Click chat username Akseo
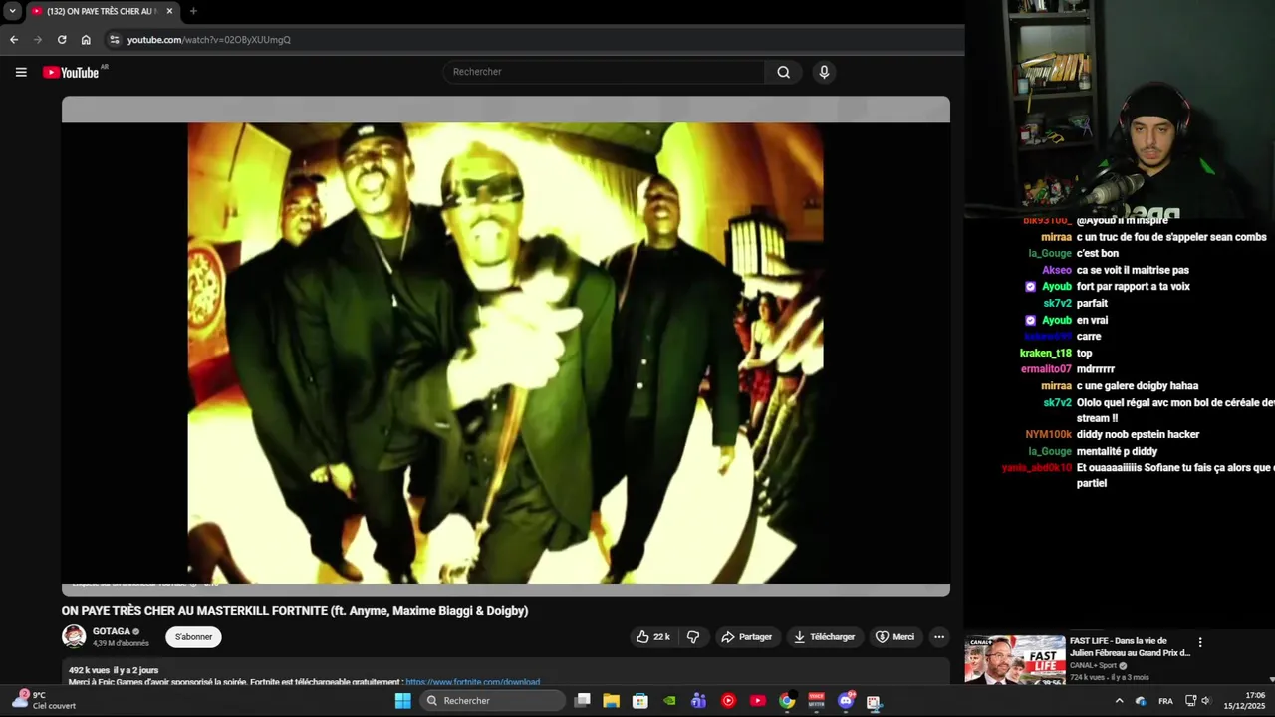 pyautogui.click(x=1057, y=270)
